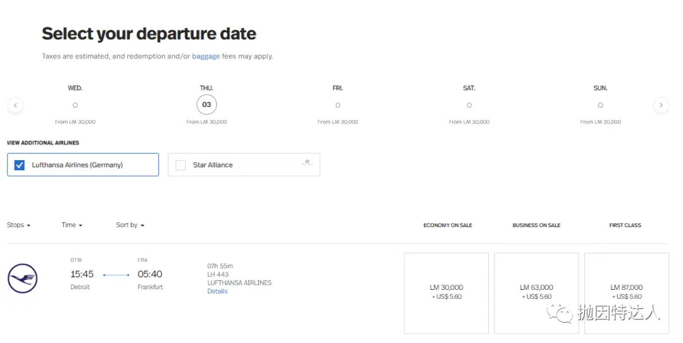The image size is (683, 343).
Task: Open the Time filter dropdown
Action: [x=71, y=225]
